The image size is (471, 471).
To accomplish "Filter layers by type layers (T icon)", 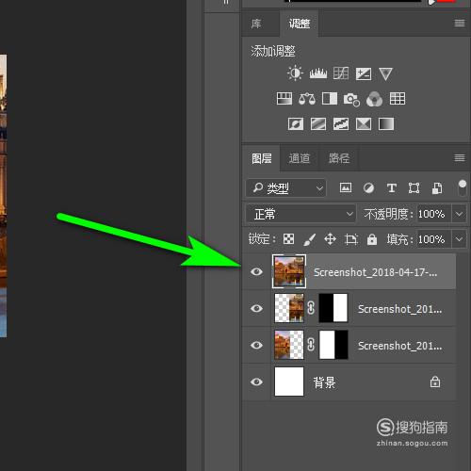I will tap(391, 188).
